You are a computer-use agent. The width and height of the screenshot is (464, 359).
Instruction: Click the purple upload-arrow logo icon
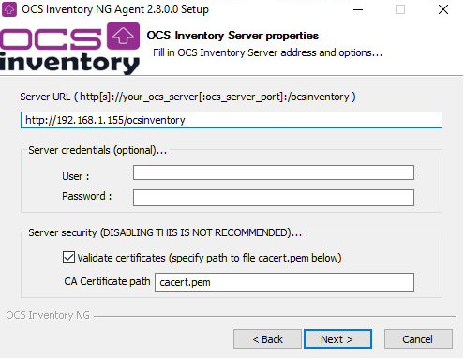[x=123, y=36]
